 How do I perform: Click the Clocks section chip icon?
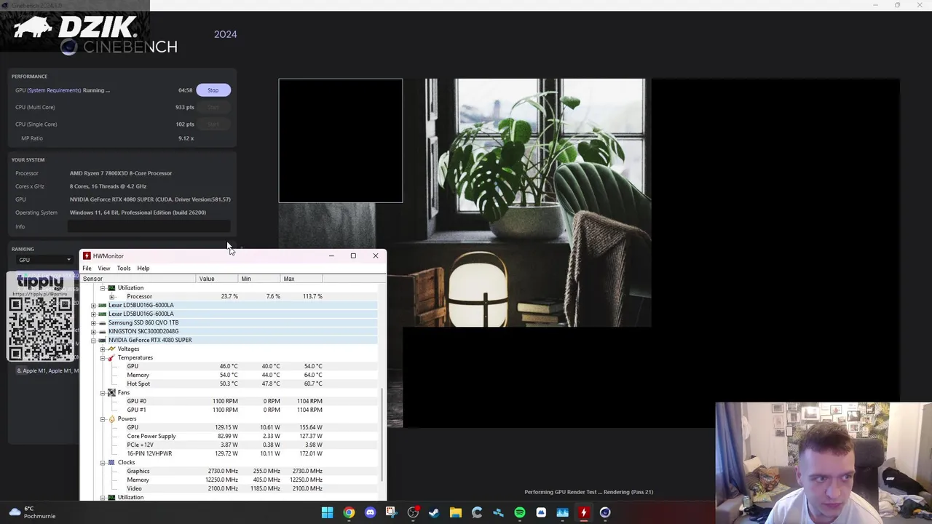coord(111,463)
